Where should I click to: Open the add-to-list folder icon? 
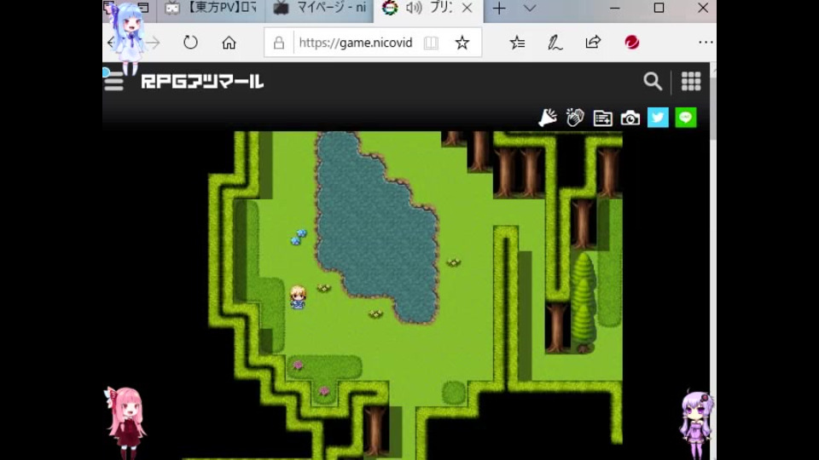[x=603, y=118]
